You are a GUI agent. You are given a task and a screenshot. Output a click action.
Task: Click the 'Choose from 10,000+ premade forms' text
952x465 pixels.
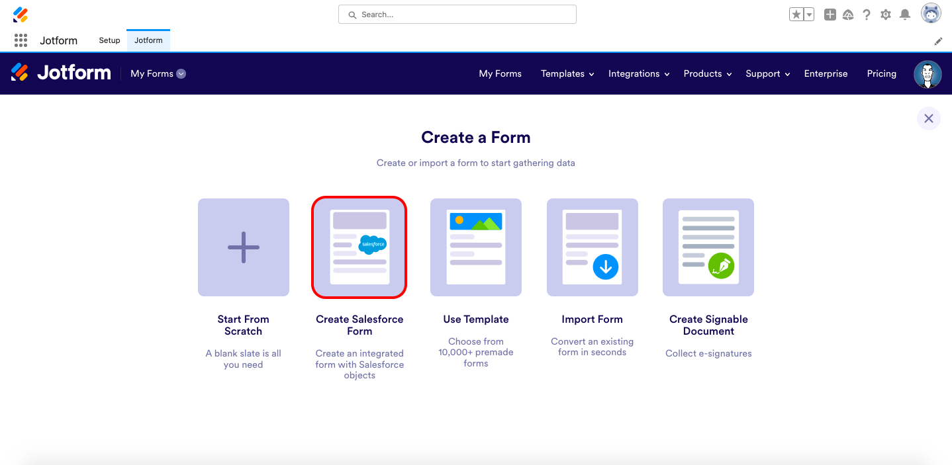pyautogui.click(x=476, y=353)
